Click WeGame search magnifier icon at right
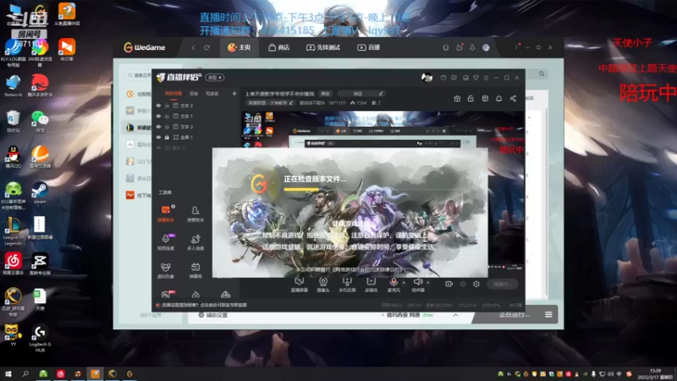This screenshot has width=677, height=381. 542,74
